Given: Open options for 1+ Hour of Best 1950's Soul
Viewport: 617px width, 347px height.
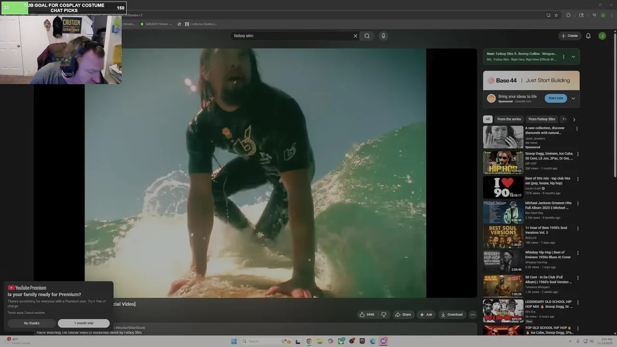Looking at the screenshot, I should pos(578,228).
